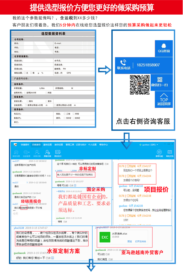Click the 转移访客 toolbar icon

37,152
